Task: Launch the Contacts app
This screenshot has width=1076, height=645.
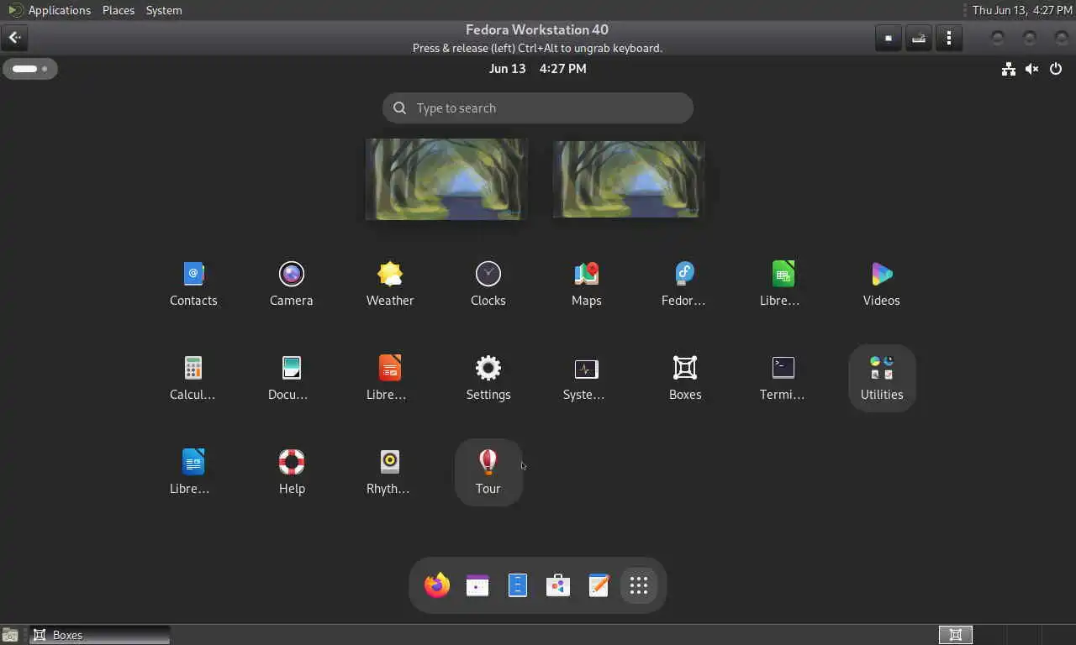Action: 193,283
